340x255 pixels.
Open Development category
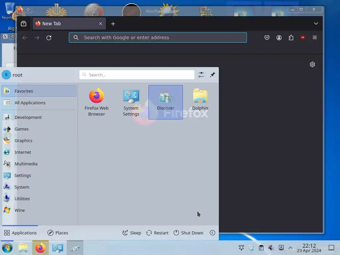coord(39,117)
